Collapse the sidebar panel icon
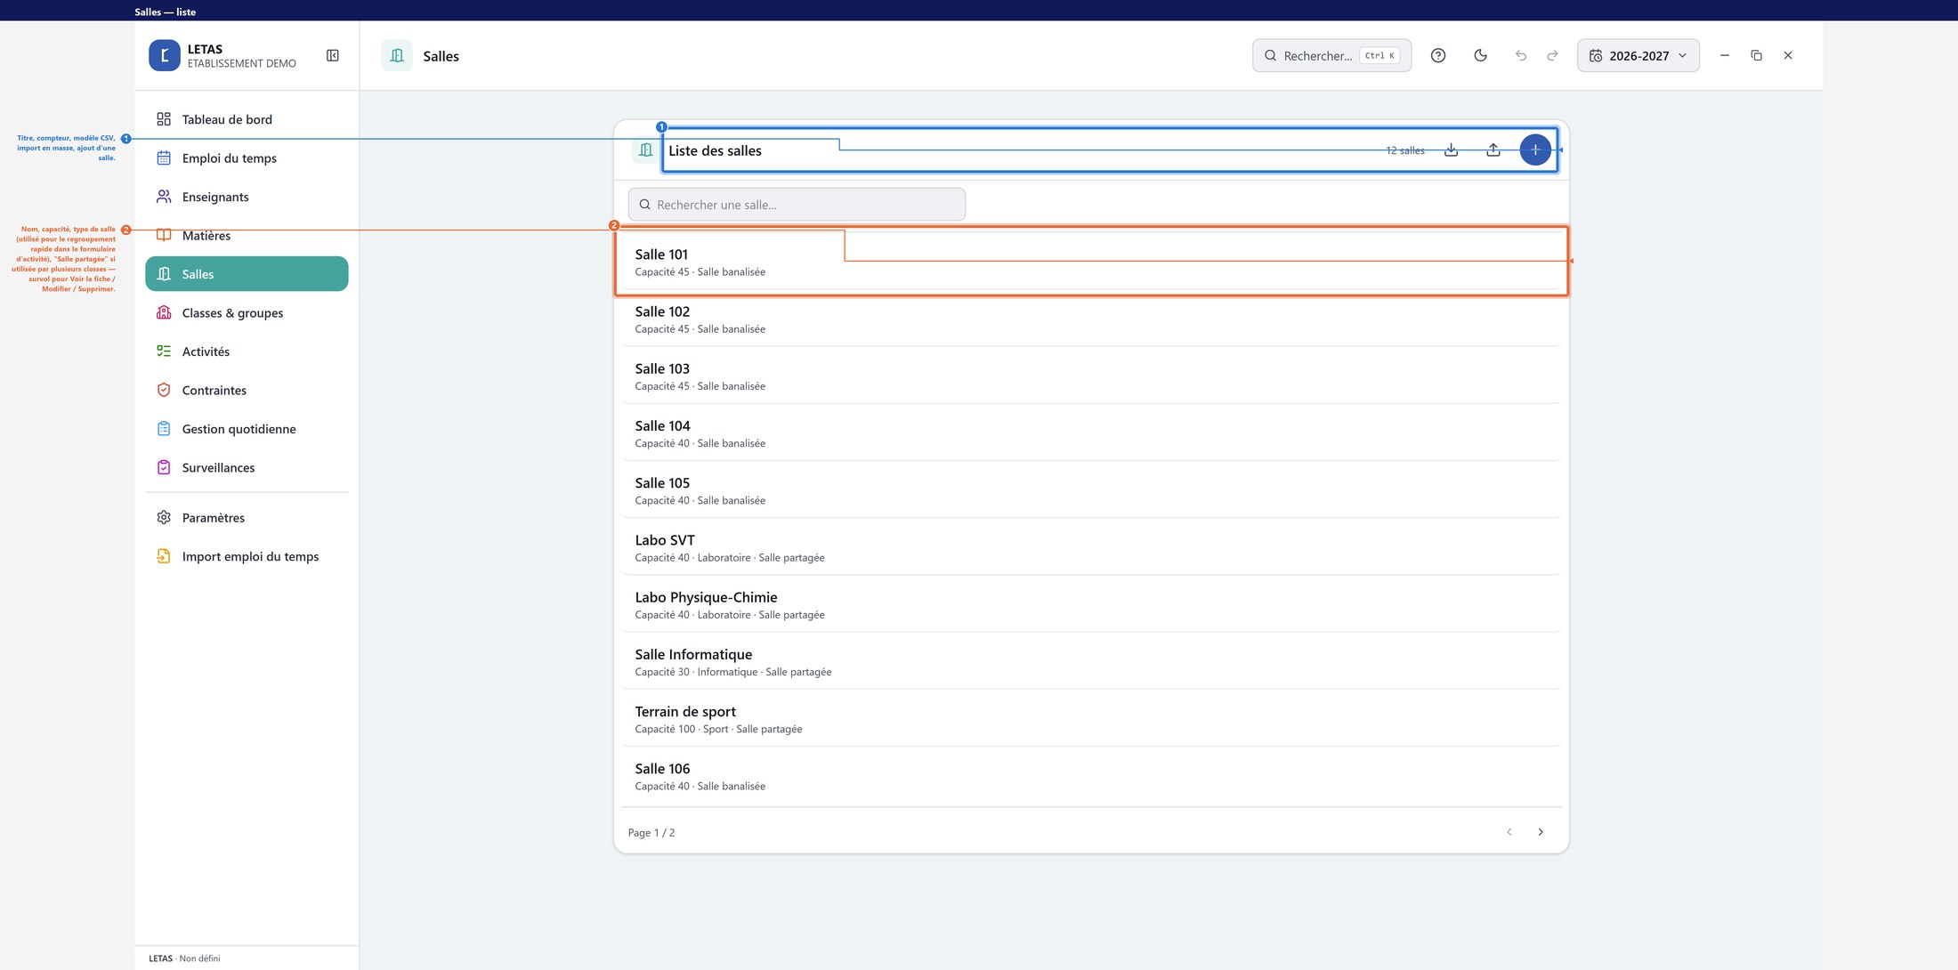1958x970 pixels. [333, 55]
